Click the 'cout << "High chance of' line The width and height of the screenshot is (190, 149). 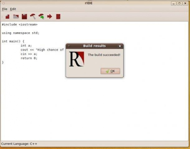coord(42,50)
